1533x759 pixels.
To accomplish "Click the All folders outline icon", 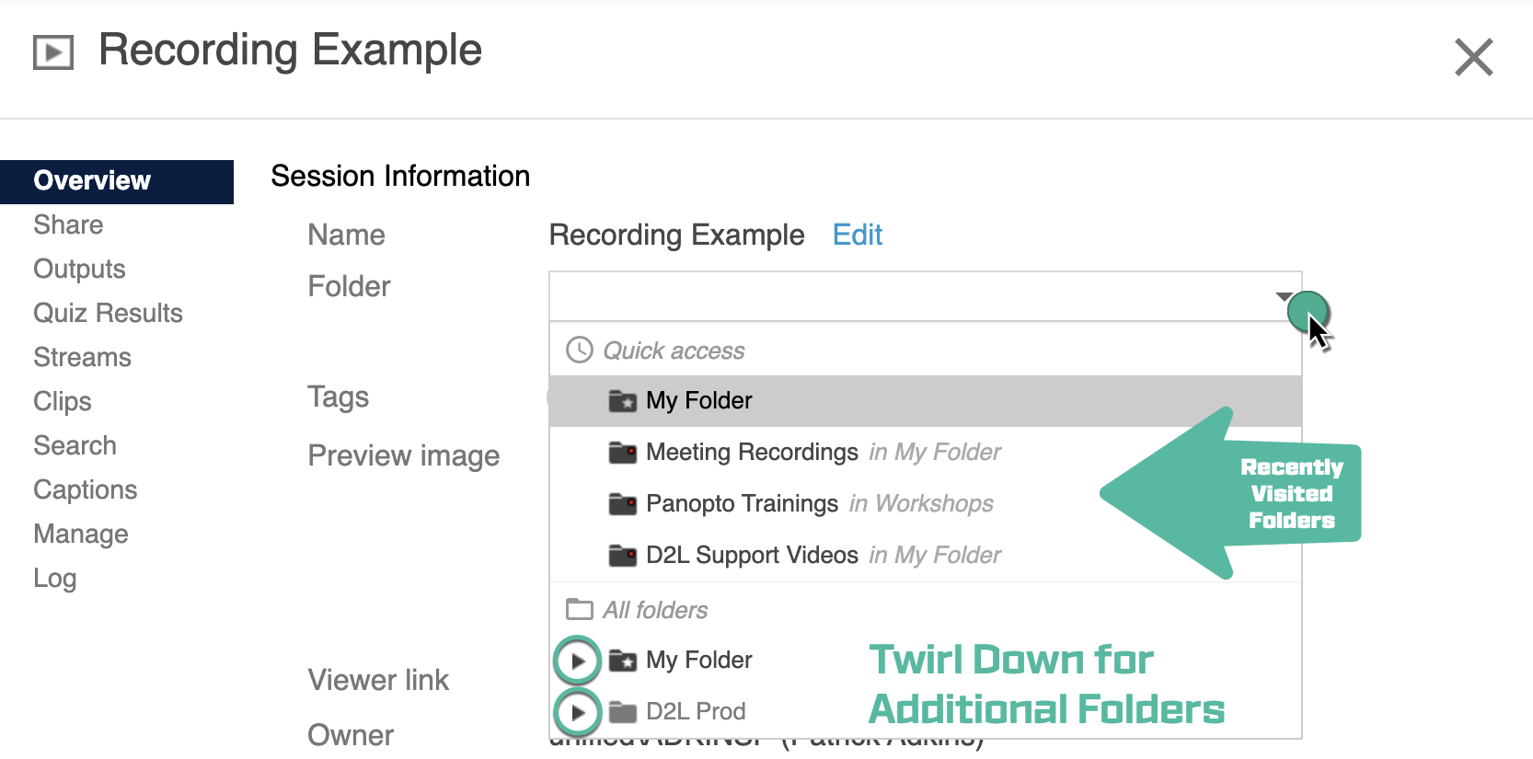I will pyautogui.click(x=580, y=610).
